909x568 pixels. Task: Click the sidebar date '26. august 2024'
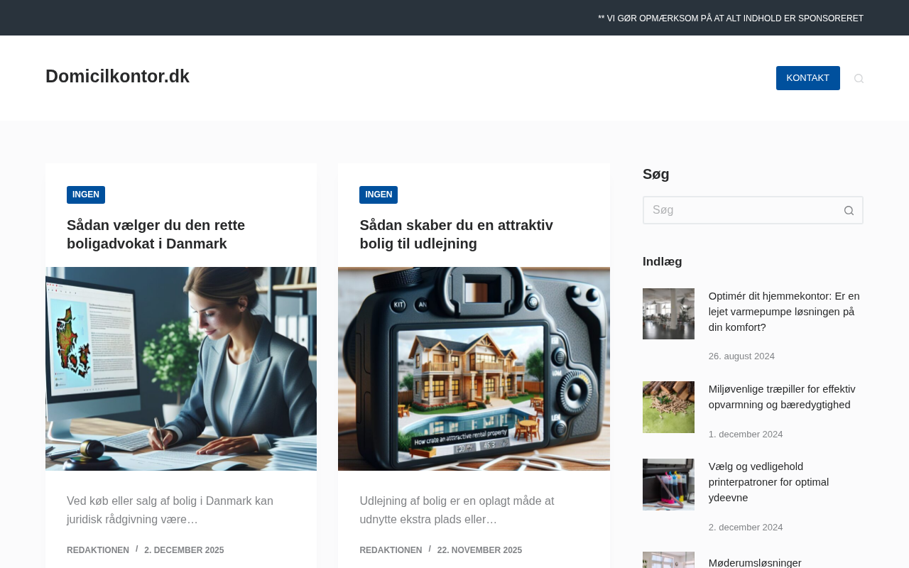tap(741, 356)
